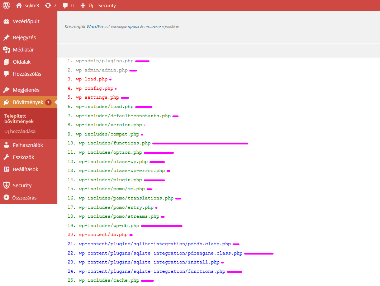Click the comments count 0 in admin bar
Image resolution: width=380 pixels, height=286 pixels.
(72, 6)
